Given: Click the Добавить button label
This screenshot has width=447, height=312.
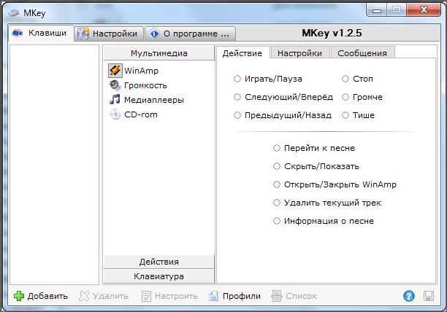Looking at the screenshot, I should pyautogui.click(x=47, y=296).
